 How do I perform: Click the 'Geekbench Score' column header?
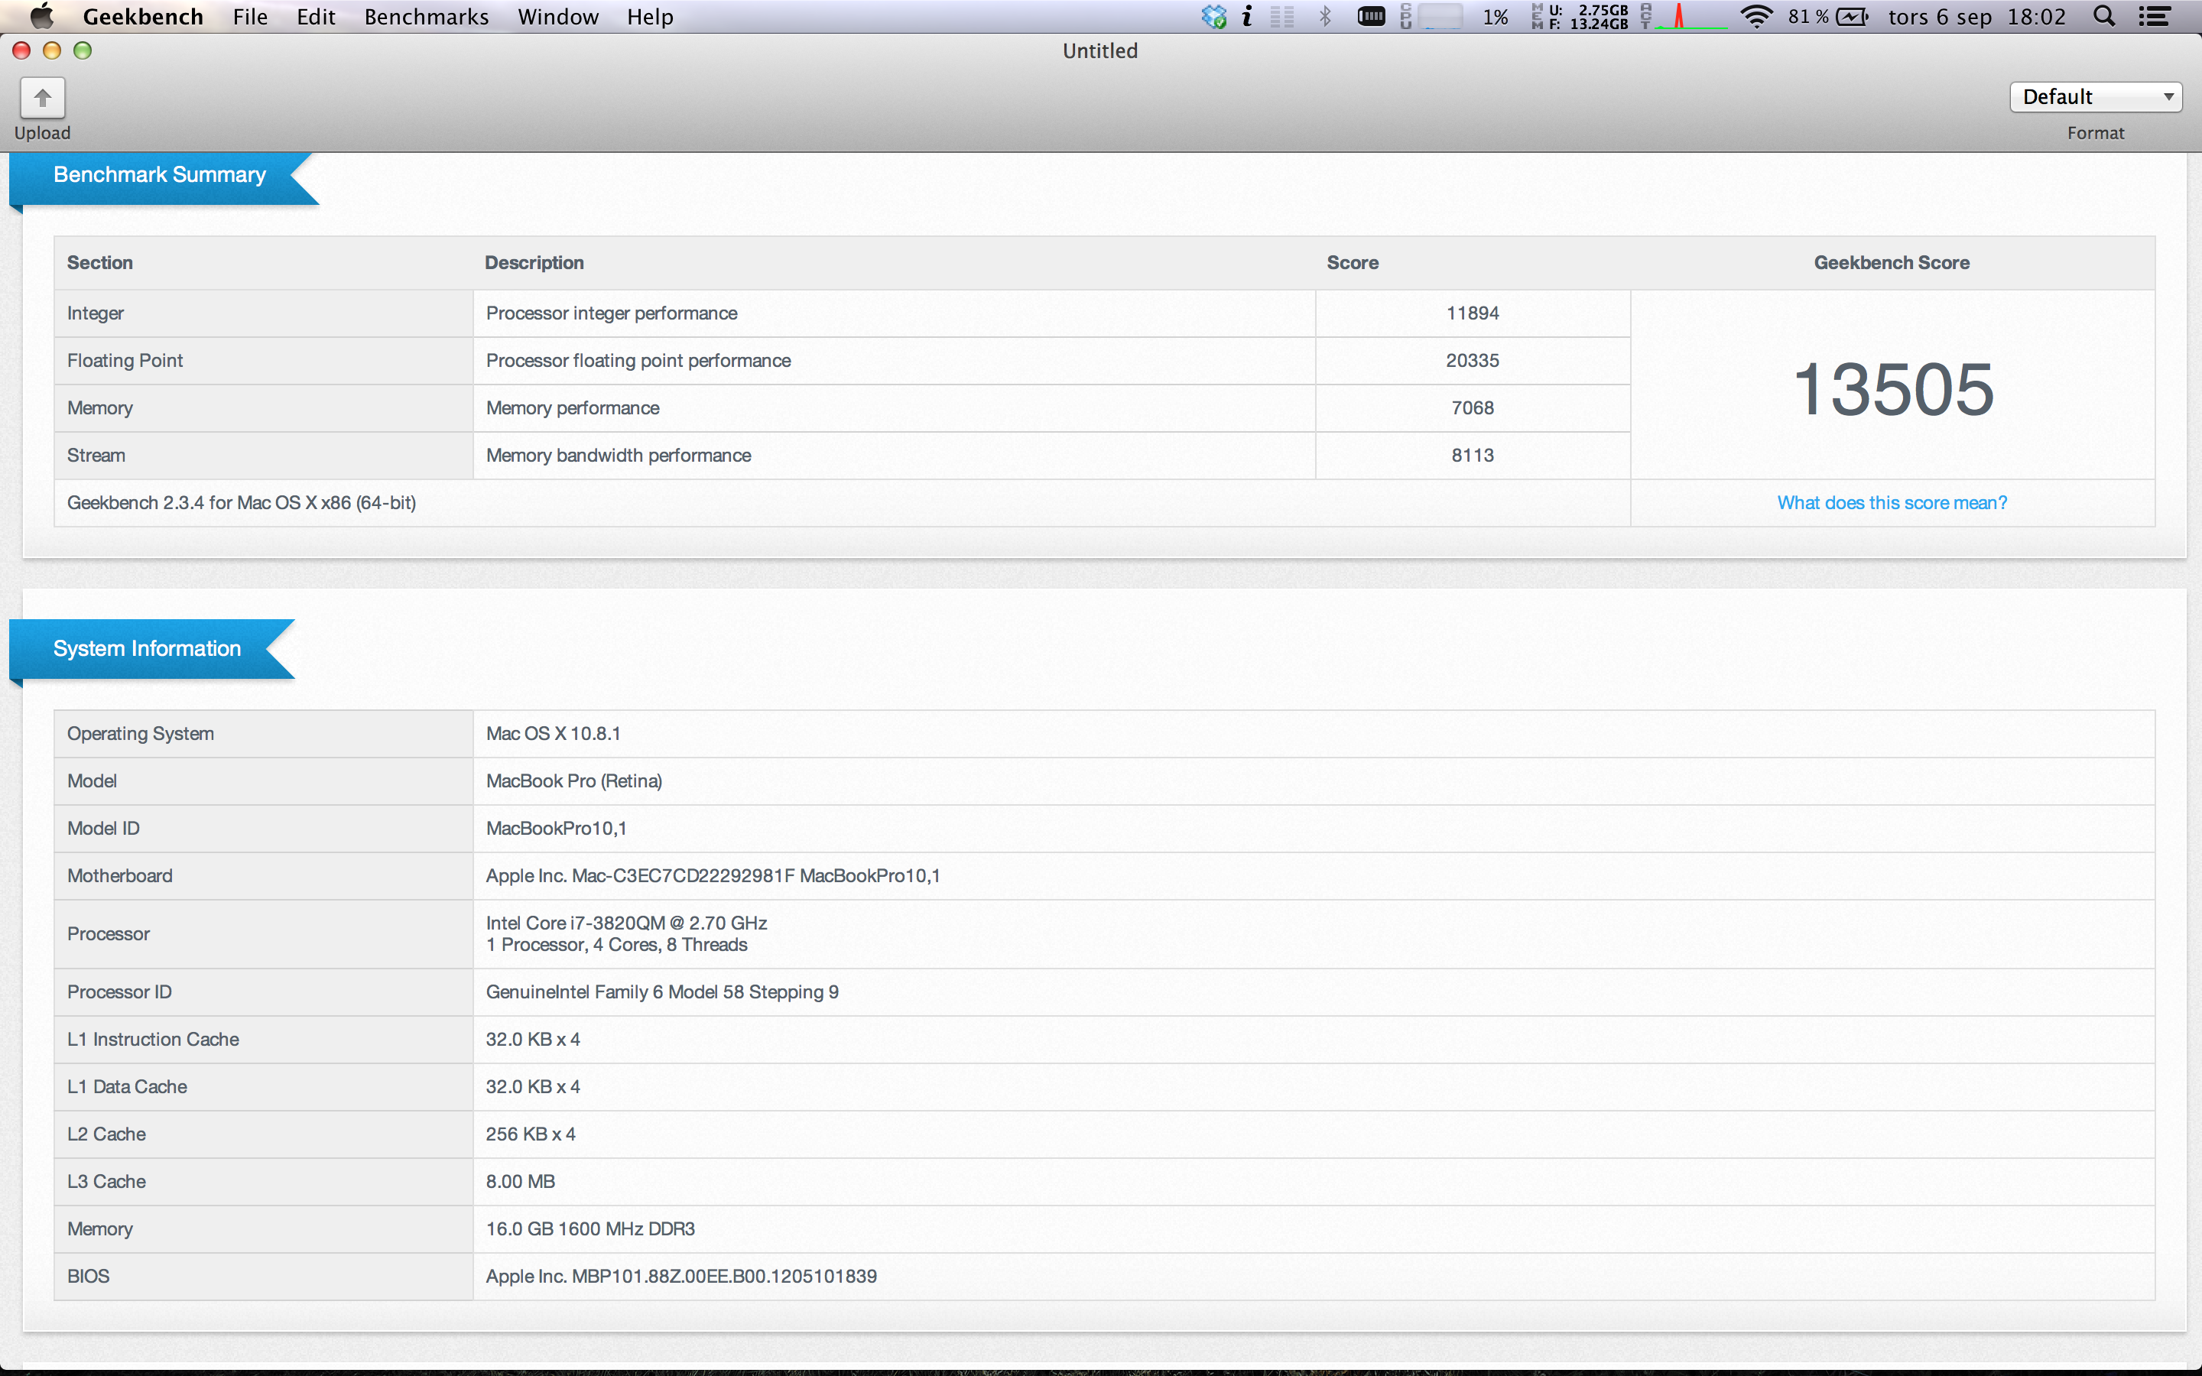tap(1892, 262)
